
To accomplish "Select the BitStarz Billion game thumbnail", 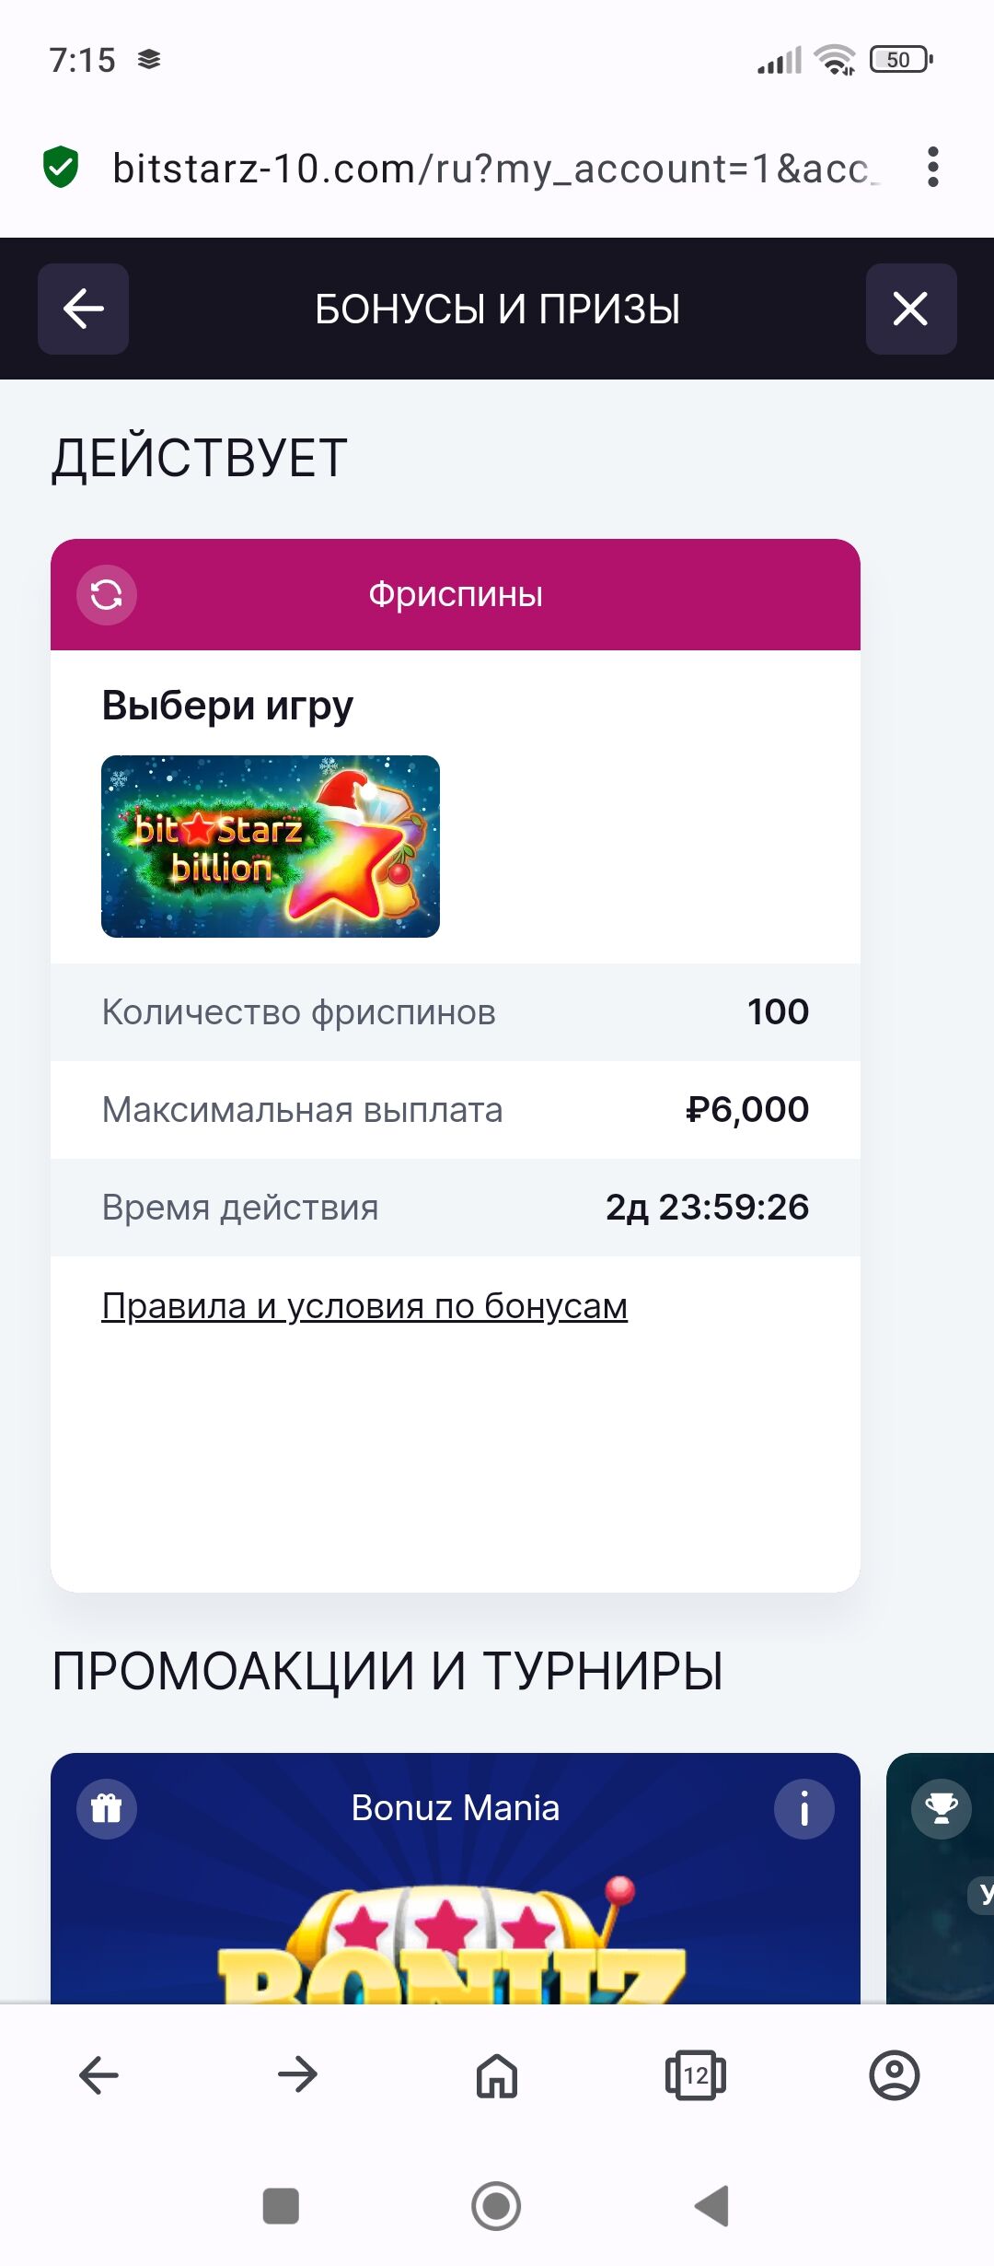I will click(x=271, y=847).
